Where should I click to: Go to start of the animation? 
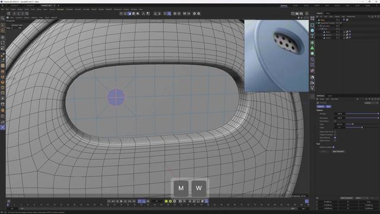point(109,201)
